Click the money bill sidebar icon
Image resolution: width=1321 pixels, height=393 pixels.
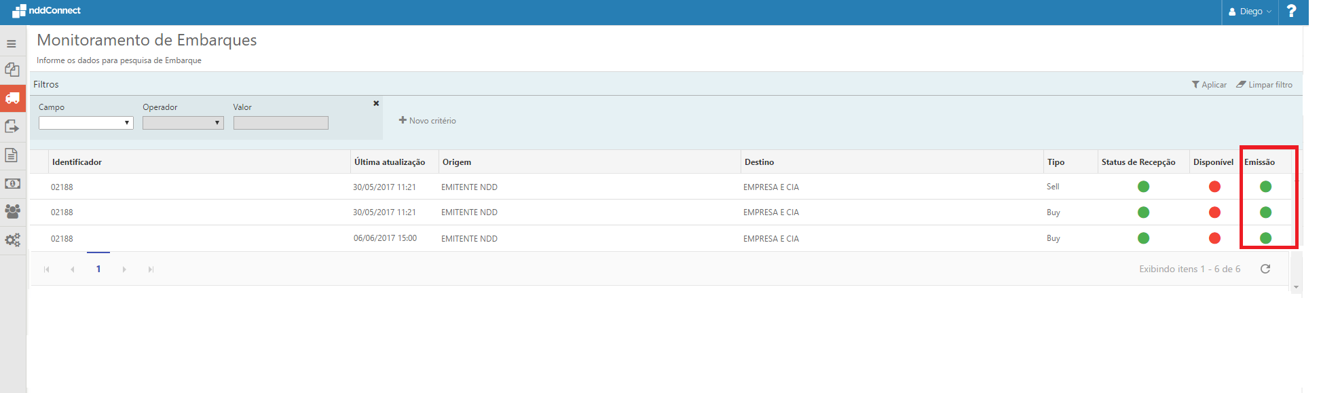(12, 184)
